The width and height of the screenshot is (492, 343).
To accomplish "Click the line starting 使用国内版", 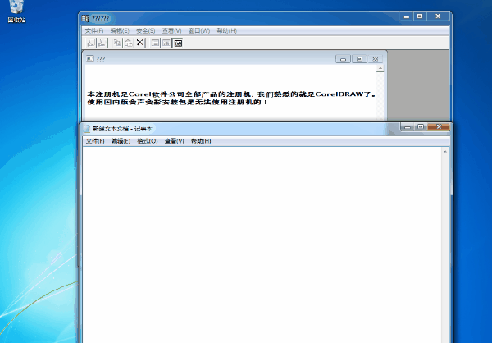I will (x=177, y=102).
